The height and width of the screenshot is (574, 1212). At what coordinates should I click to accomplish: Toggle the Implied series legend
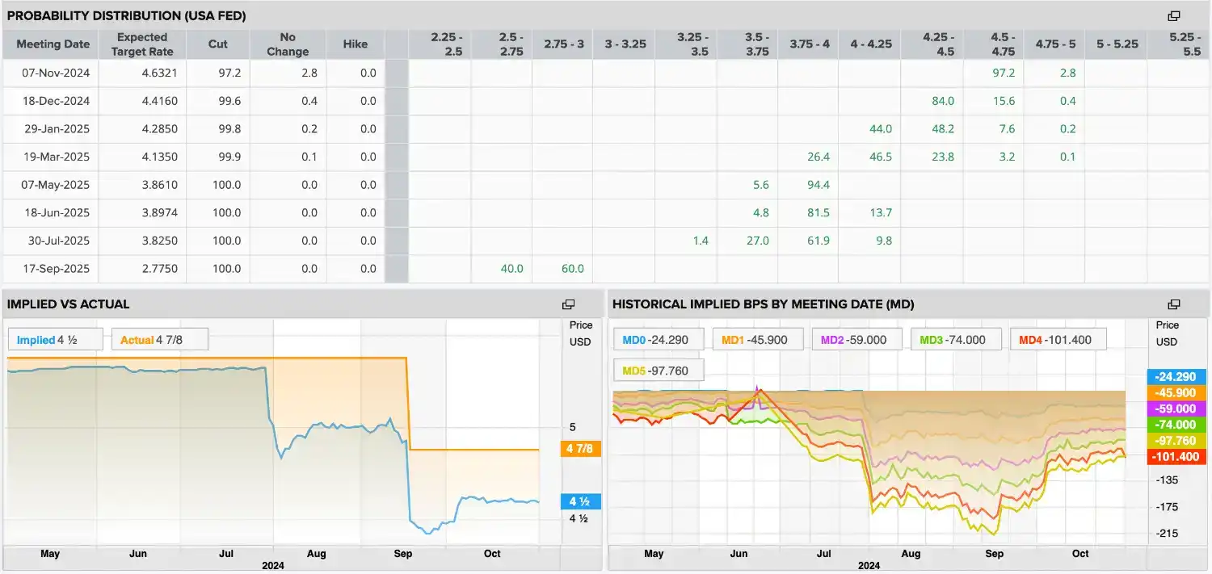click(55, 340)
